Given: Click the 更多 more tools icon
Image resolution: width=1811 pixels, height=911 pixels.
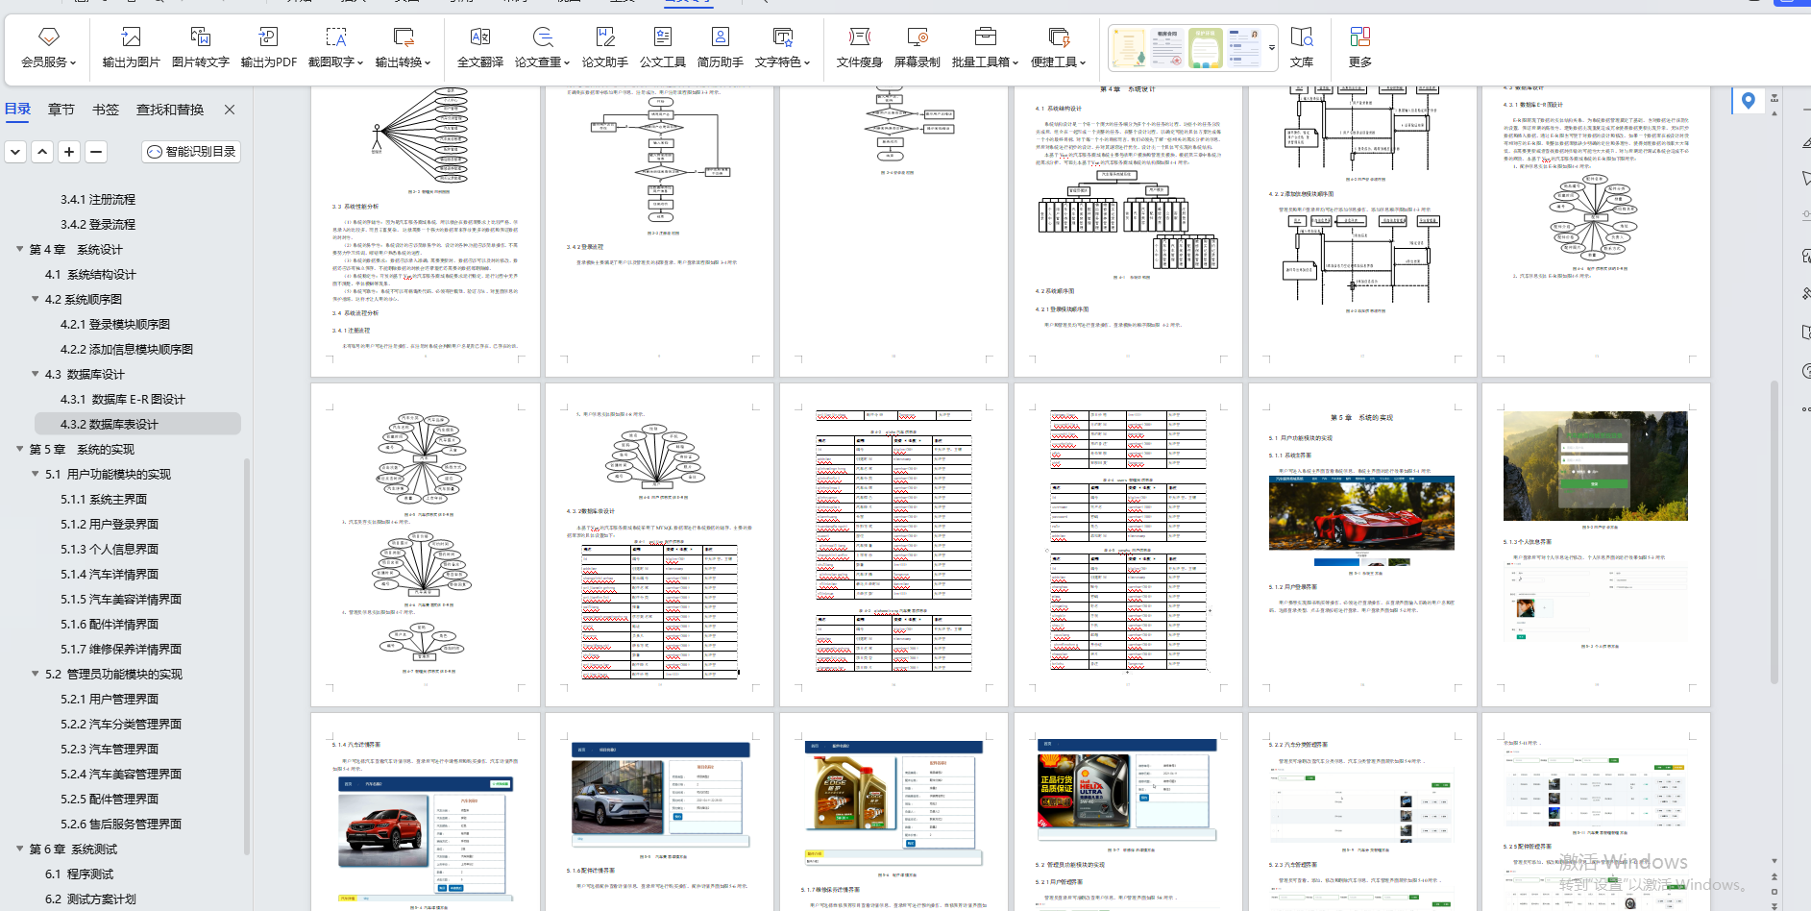Looking at the screenshot, I should pos(1359,47).
